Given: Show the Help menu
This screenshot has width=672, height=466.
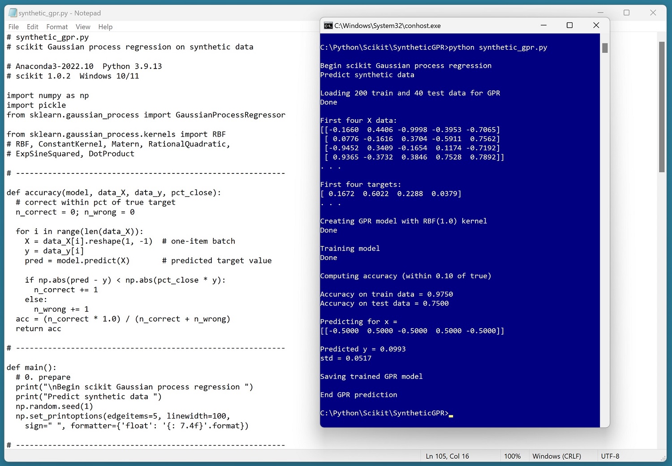Looking at the screenshot, I should [105, 27].
